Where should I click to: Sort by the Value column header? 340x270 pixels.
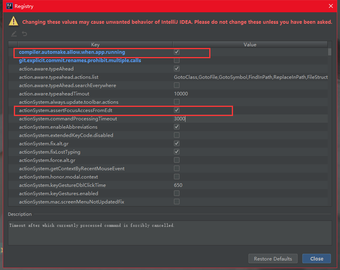pyautogui.click(x=250, y=44)
